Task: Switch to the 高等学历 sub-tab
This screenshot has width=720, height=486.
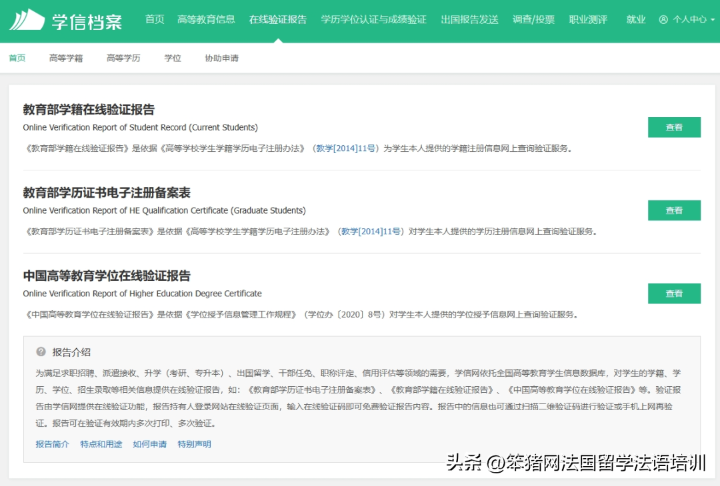Action: point(123,58)
